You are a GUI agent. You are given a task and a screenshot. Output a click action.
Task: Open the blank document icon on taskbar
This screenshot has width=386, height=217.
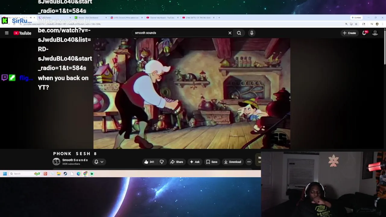(72, 174)
